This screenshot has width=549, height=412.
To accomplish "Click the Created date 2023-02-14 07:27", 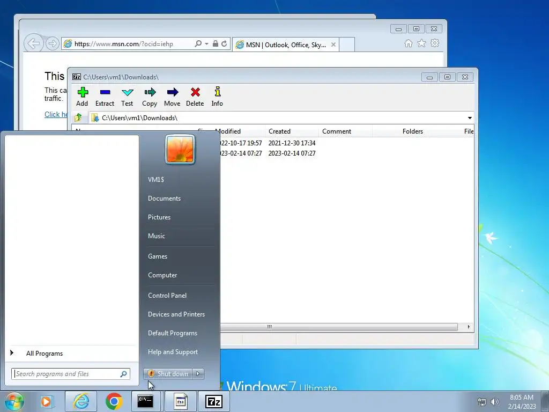I will 292,153.
